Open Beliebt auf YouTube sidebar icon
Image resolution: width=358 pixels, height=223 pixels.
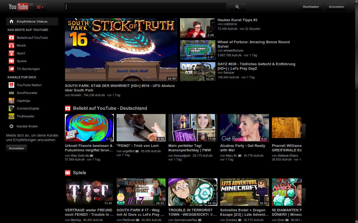pos(11,38)
